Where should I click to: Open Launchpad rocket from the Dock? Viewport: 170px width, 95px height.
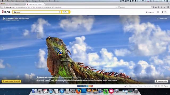(40, 91)
